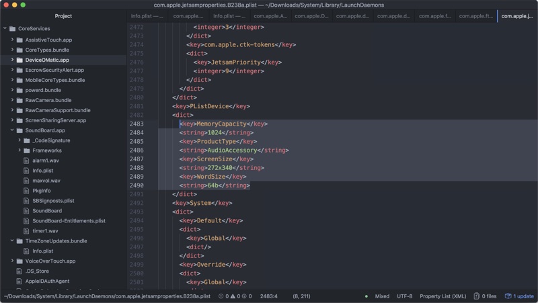Screen dimensions: 538x303
Task: Click the files changed icon in status bar
Action: point(476,296)
